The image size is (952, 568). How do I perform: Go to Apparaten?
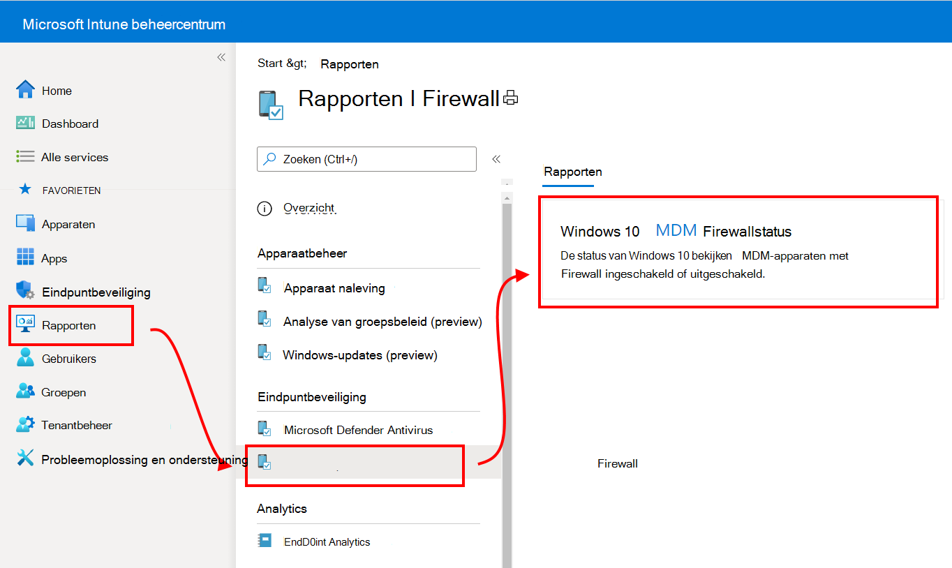point(68,225)
